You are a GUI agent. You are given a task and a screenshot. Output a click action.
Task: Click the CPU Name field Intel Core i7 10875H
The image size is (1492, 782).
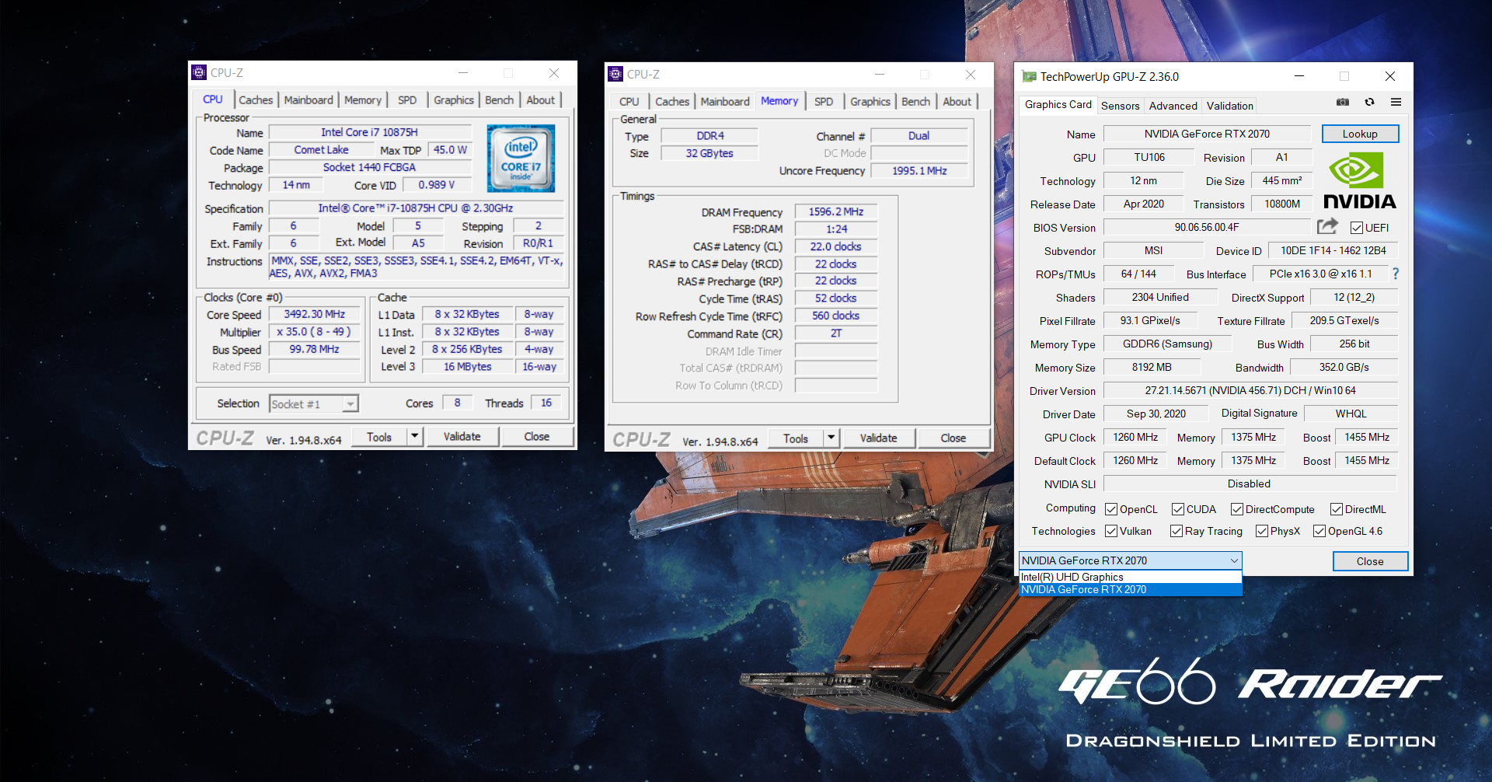coord(369,132)
